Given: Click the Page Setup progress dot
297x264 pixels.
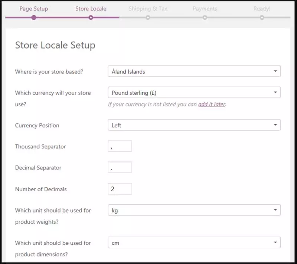Looking at the screenshot, I should tap(34, 17).
